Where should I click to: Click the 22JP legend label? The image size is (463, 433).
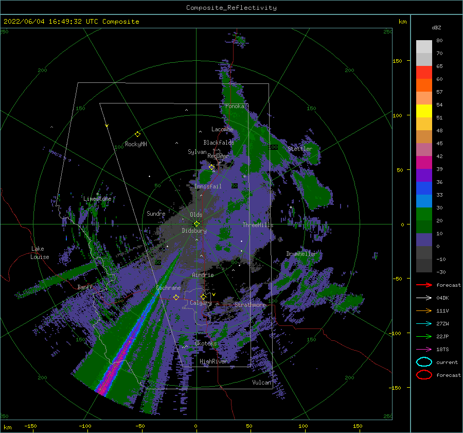pyautogui.click(x=442, y=336)
